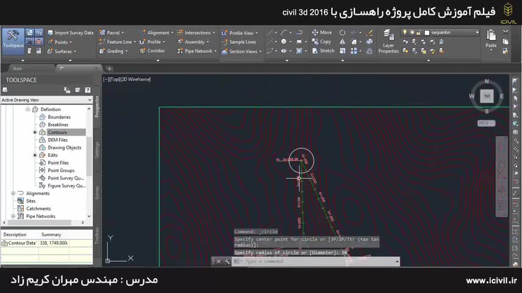Toggle layer lock icon for serpantin
The width and height of the screenshot is (522, 293).
419,32
